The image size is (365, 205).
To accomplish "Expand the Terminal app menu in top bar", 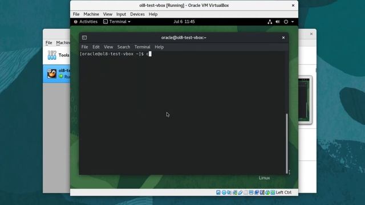I will (x=117, y=22).
